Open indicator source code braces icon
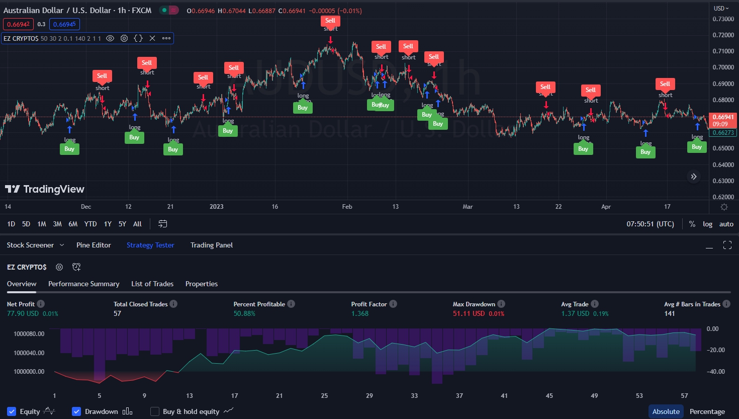739x419 pixels. (138, 38)
